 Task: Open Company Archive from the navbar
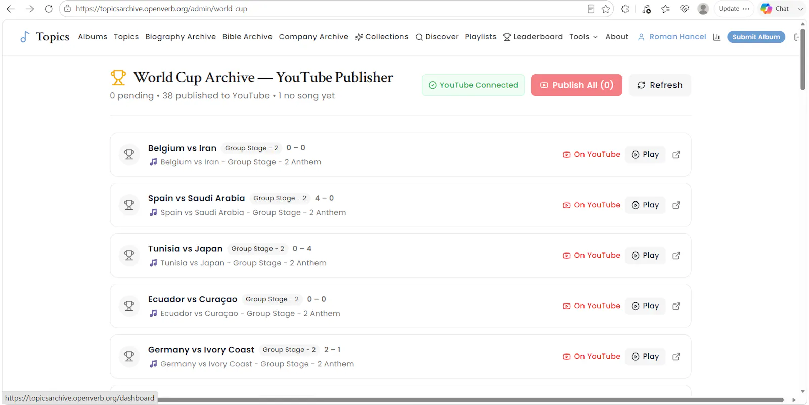[313, 37]
